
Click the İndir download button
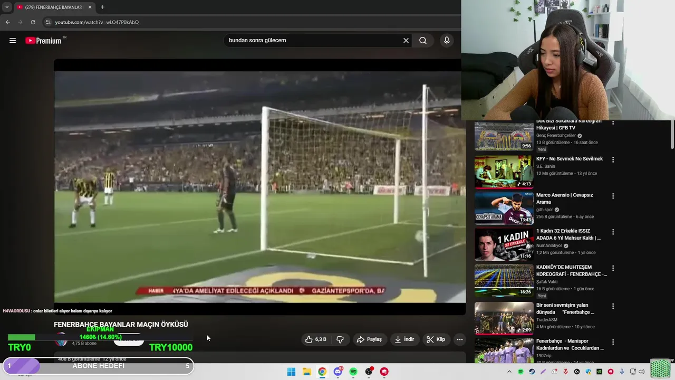pyautogui.click(x=404, y=339)
